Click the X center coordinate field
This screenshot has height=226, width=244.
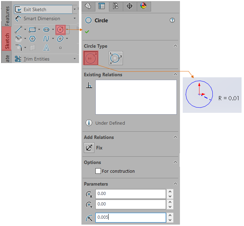131,194
